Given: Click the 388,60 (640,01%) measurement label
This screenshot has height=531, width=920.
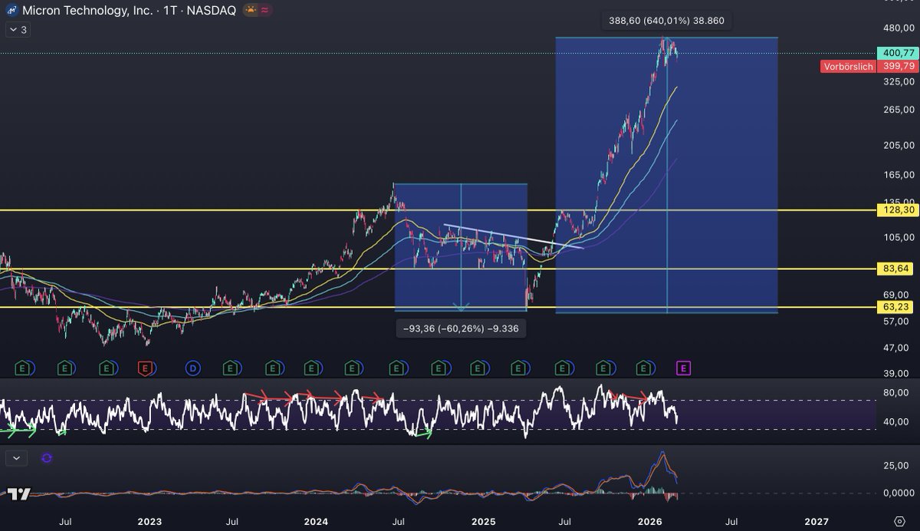Looking at the screenshot, I should (x=665, y=21).
